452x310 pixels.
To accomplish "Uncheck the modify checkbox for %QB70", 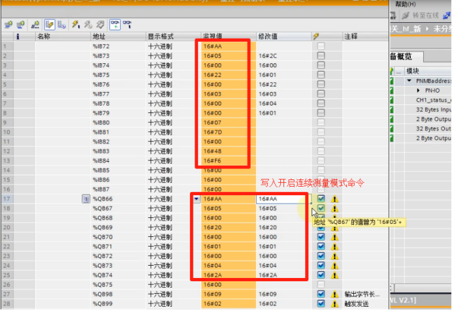I will [321, 237].
